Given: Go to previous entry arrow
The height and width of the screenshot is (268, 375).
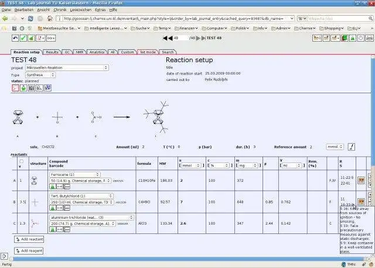Looking at the screenshot, I should (171, 38).
